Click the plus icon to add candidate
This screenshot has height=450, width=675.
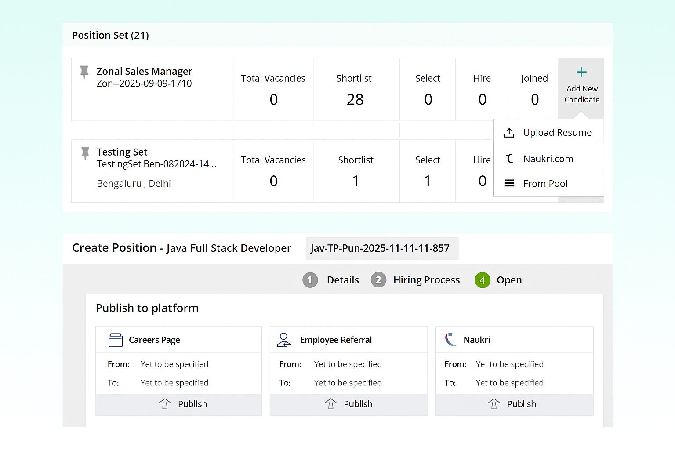coord(581,73)
